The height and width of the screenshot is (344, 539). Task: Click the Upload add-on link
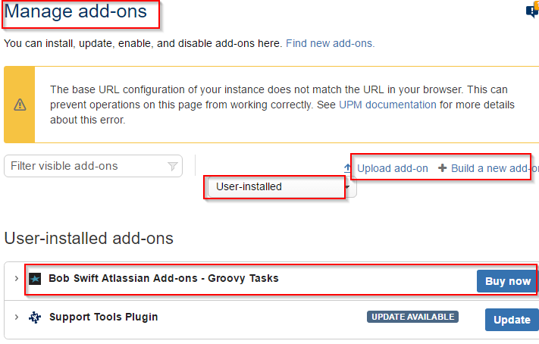point(392,168)
